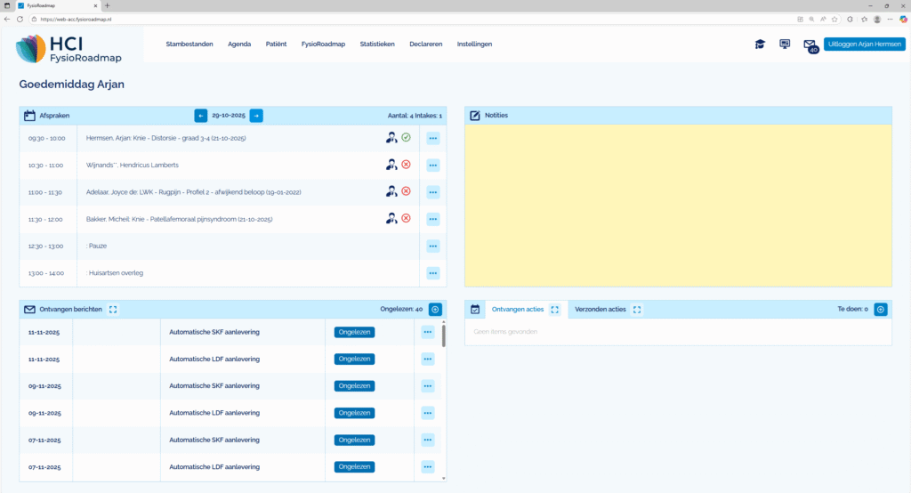Open options menu for Adelaar, Joyce appointment

[433, 191]
